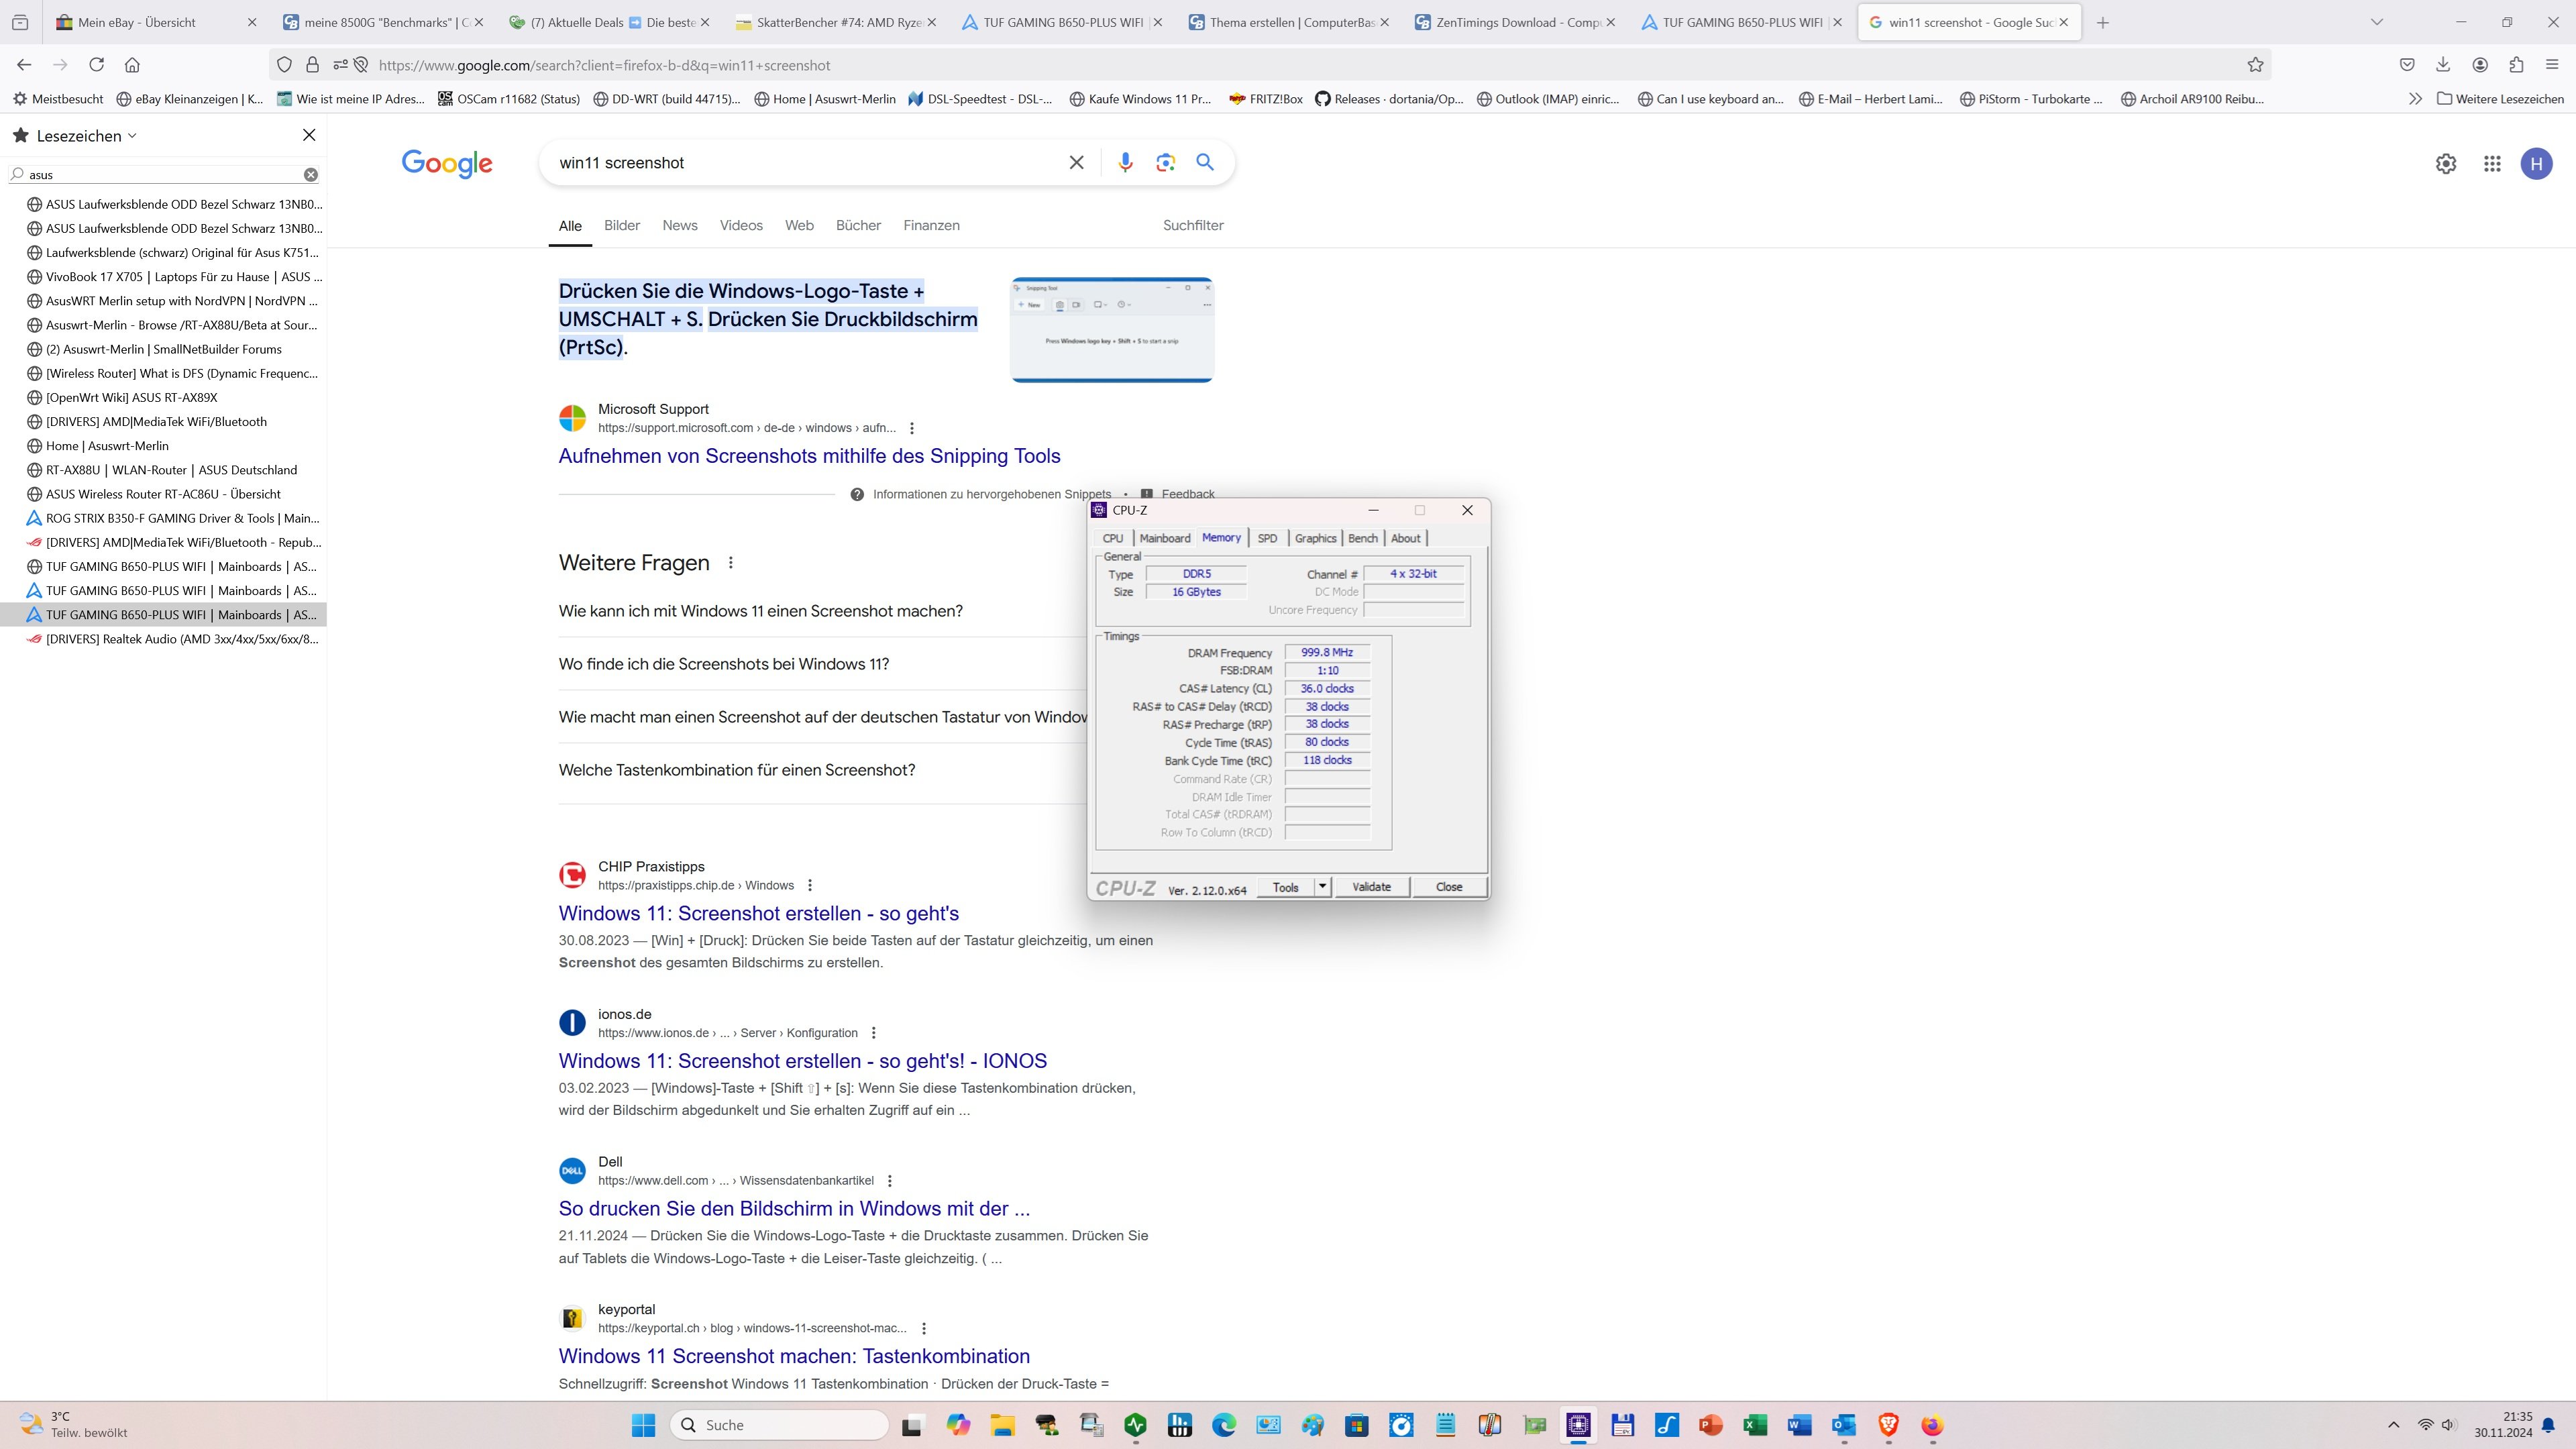The image size is (2576, 1449).
Task: Select the Bilder search tab
Action: 621,226
